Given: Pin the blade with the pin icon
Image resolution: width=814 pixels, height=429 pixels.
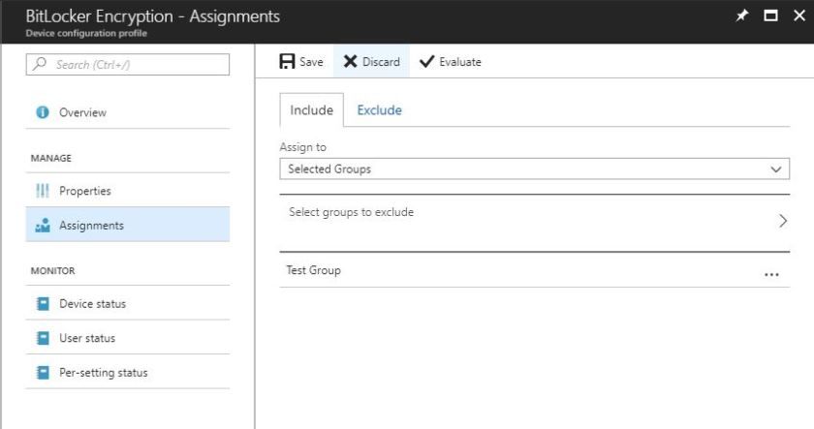Looking at the screenshot, I should (x=742, y=15).
